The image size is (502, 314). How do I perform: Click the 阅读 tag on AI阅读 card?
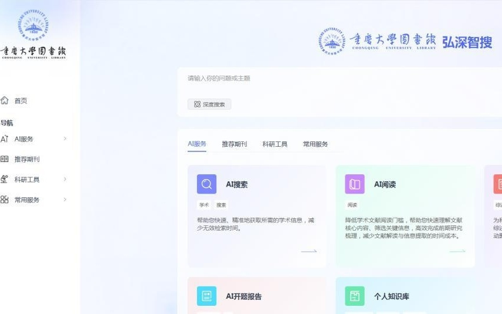click(x=352, y=205)
